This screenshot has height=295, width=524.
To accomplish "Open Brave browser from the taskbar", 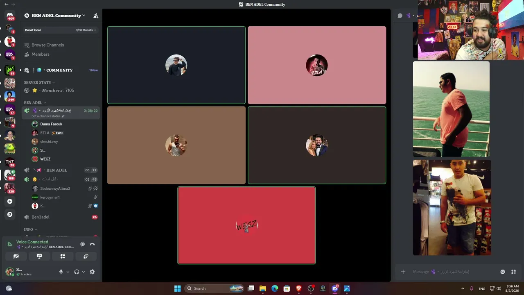I will pyautogui.click(x=299, y=288).
